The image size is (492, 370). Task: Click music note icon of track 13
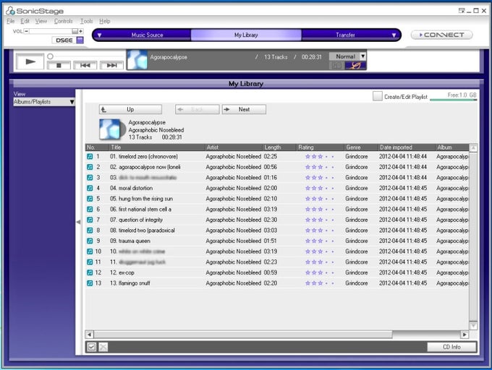tap(90, 283)
